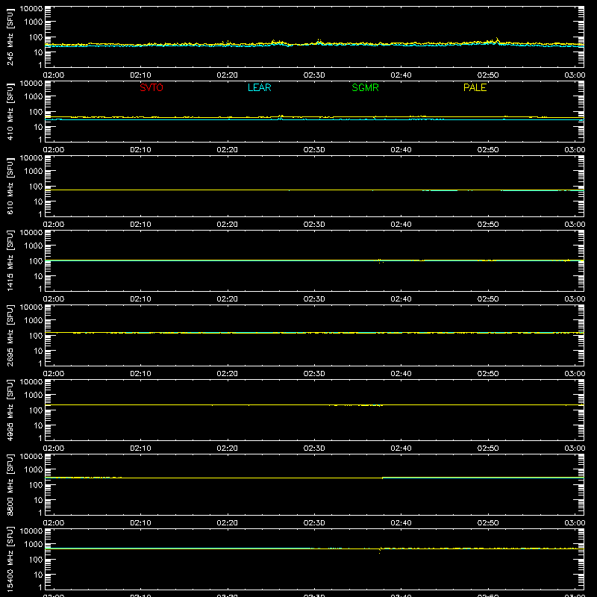The height and width of the screenshot is (597, 597).
Task: Click the 03:00 time label under 2695 MHz plot
Action: coord(575,374)
